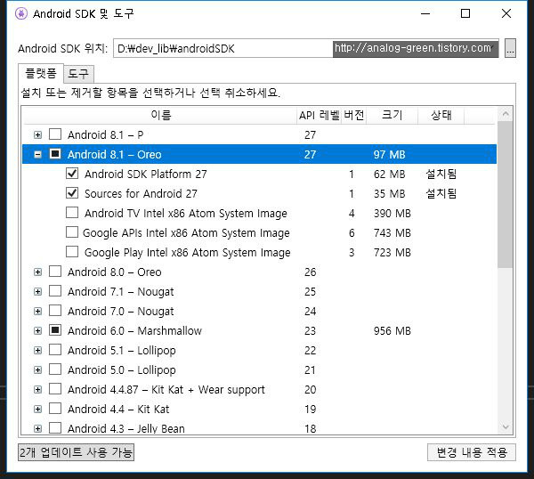The image size is (534, 479).
Task: Expand the Android 6.0 – Marshmallow node
Action: (x=37, y=331)
